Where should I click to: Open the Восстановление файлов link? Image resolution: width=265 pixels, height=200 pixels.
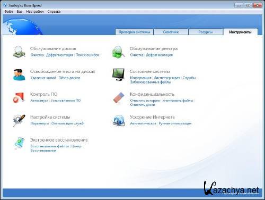click(50, 146)
